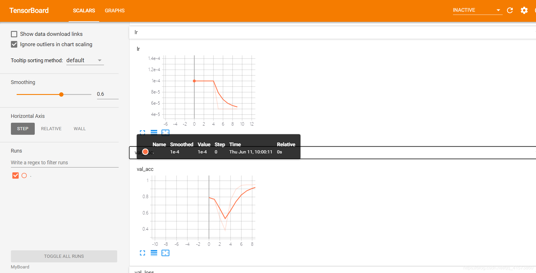Viewport: 536px width, 273px height.
Task: Reload TensorBoard data with refresh icon
Action: pos(510,10)
